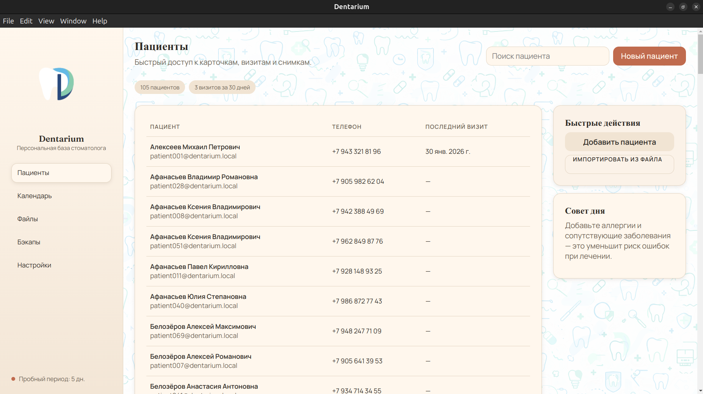Viewport: 703px width, 394px height.
Task: Go to the Файлы sidebar section
Action: coord(28,219)
